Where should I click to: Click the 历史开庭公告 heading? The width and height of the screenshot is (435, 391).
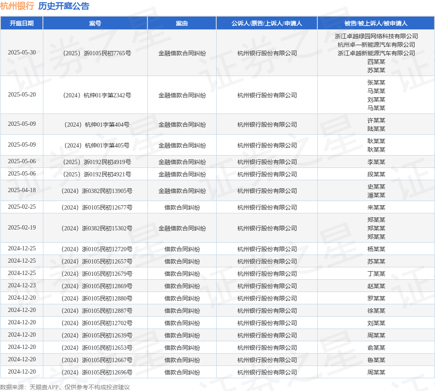64,6
